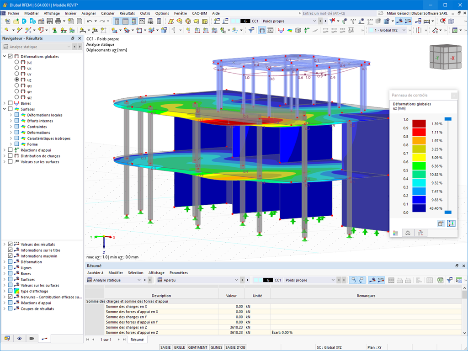Select the uY deformation radio button
This screenshot has width=468, height=351.
pyautogui.click(x=17, y=74)
